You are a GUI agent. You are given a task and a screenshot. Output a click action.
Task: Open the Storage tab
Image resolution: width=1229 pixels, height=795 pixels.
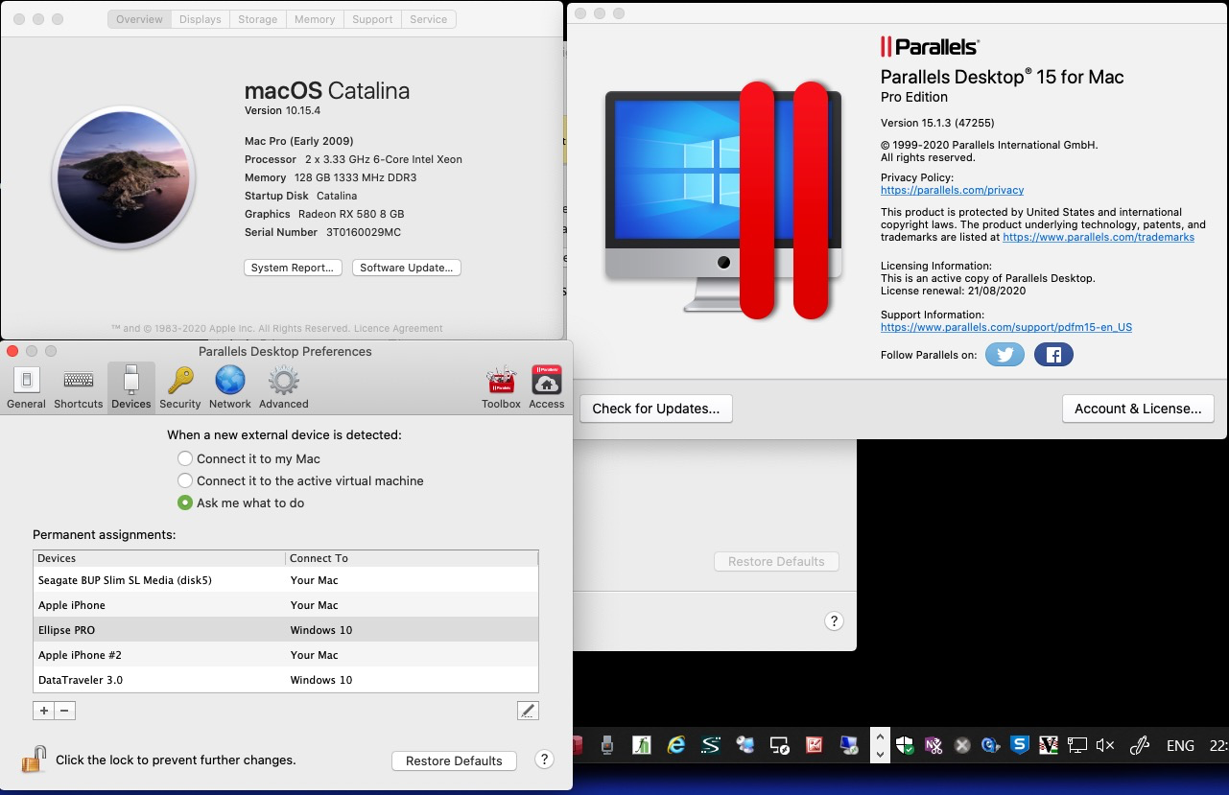pos(257,19)
